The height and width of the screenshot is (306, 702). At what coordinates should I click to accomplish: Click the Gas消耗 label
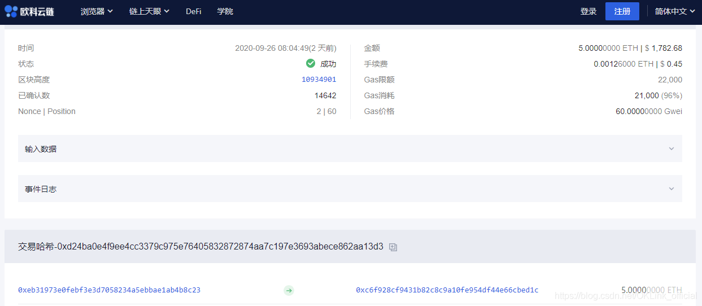click(x=380, y=95)
